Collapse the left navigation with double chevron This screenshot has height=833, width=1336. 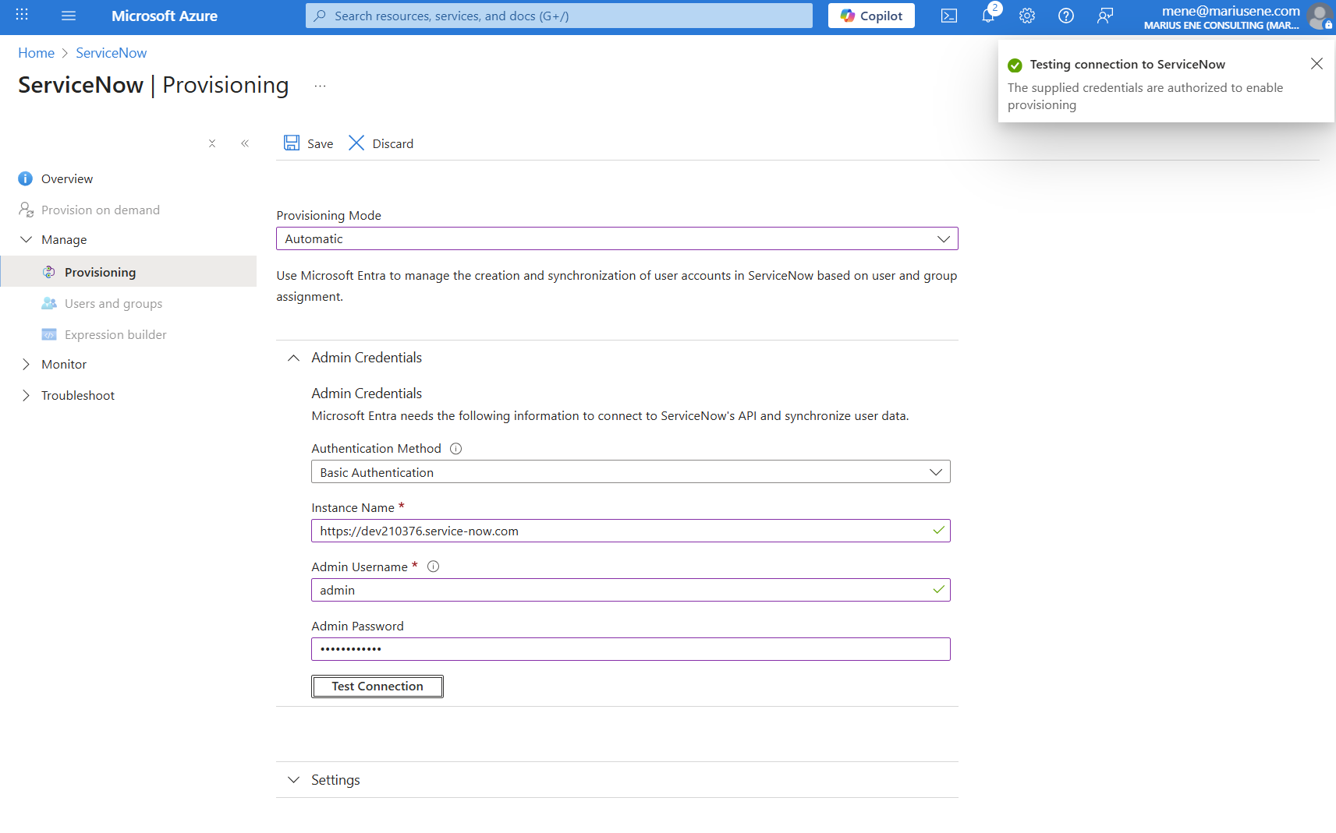(x=245, y=143)
